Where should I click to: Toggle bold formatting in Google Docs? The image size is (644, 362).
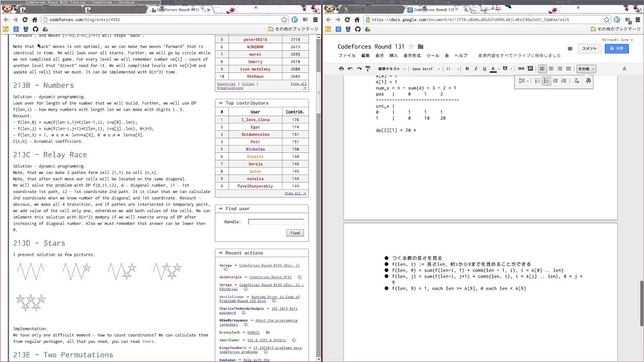click(x=467, y=69)
